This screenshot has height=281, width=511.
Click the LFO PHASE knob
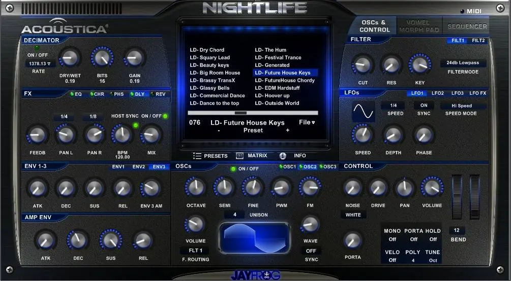[x=424, y=135]
